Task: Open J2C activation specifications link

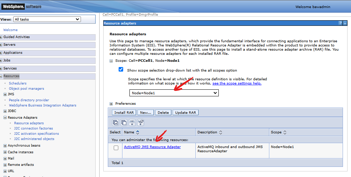Action: 37,133
